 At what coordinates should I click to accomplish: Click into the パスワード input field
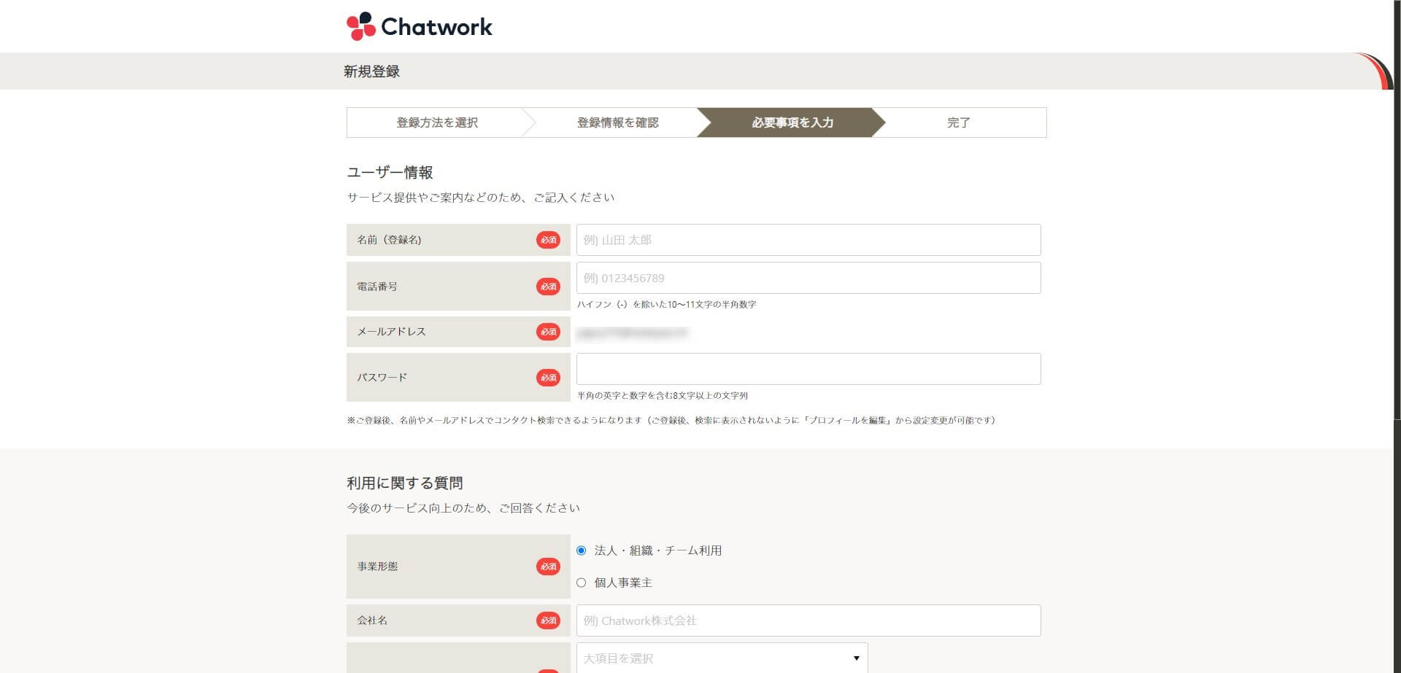click(x=808, y=369)
